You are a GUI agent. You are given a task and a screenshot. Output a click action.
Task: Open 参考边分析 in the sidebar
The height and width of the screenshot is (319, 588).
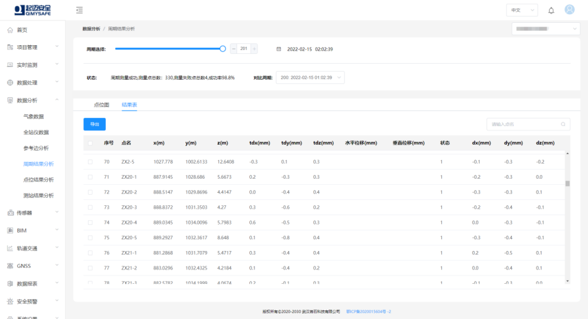coord(36,148)
